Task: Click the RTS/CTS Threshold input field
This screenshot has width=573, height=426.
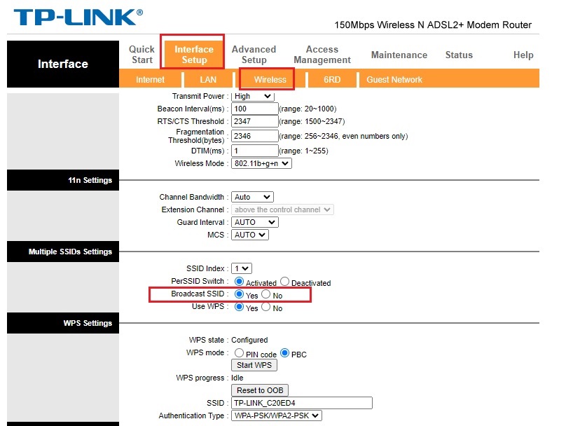Action: click(255, 121)
